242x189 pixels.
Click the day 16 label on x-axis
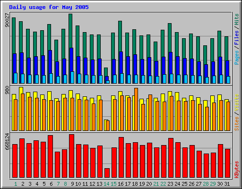click(x=121, y=184)
